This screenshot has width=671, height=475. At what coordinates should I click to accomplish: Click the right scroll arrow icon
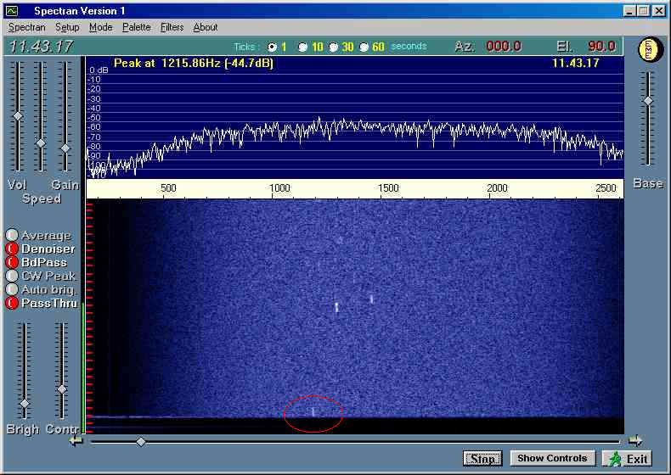point(635,441)
